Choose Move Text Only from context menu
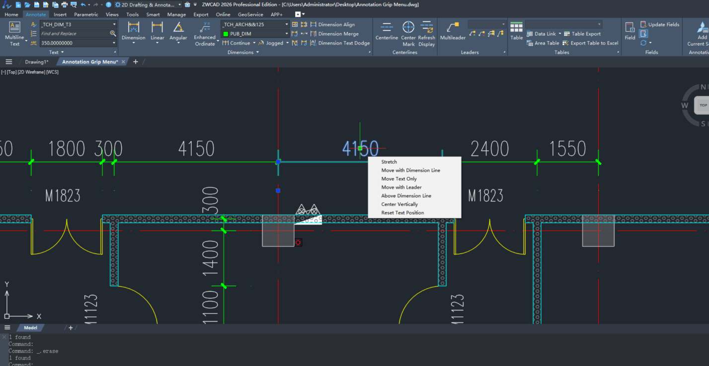The height and width of the screenshot is (366, 709). point(399,179)
